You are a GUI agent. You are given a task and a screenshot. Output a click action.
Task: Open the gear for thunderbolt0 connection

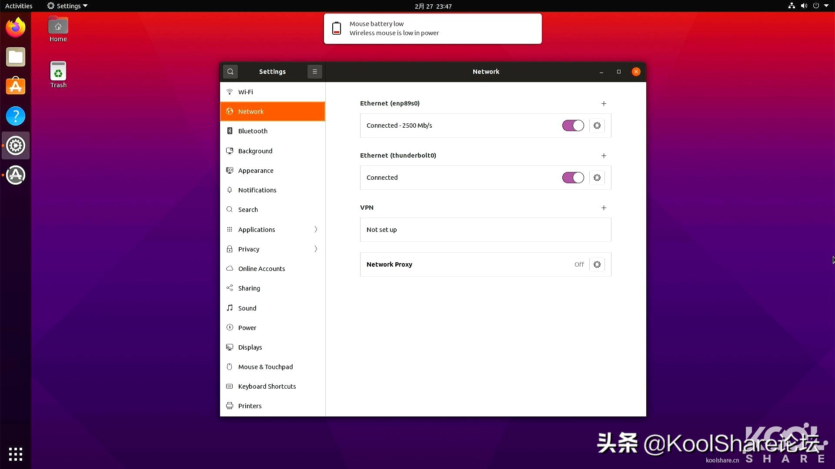[x=597, y=178]
